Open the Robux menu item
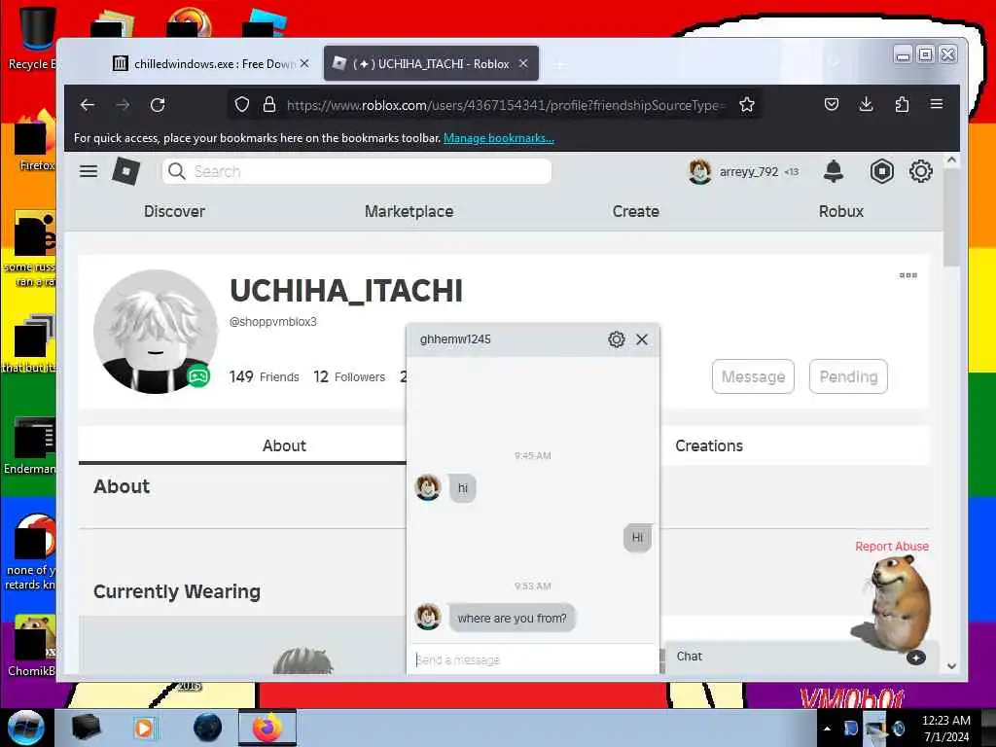Screen dimensions: 996x747 pos(841,211)
